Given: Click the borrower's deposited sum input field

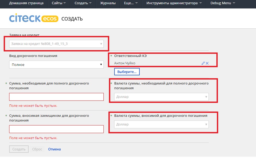Looking at the screenshot, I should (56, 129).
